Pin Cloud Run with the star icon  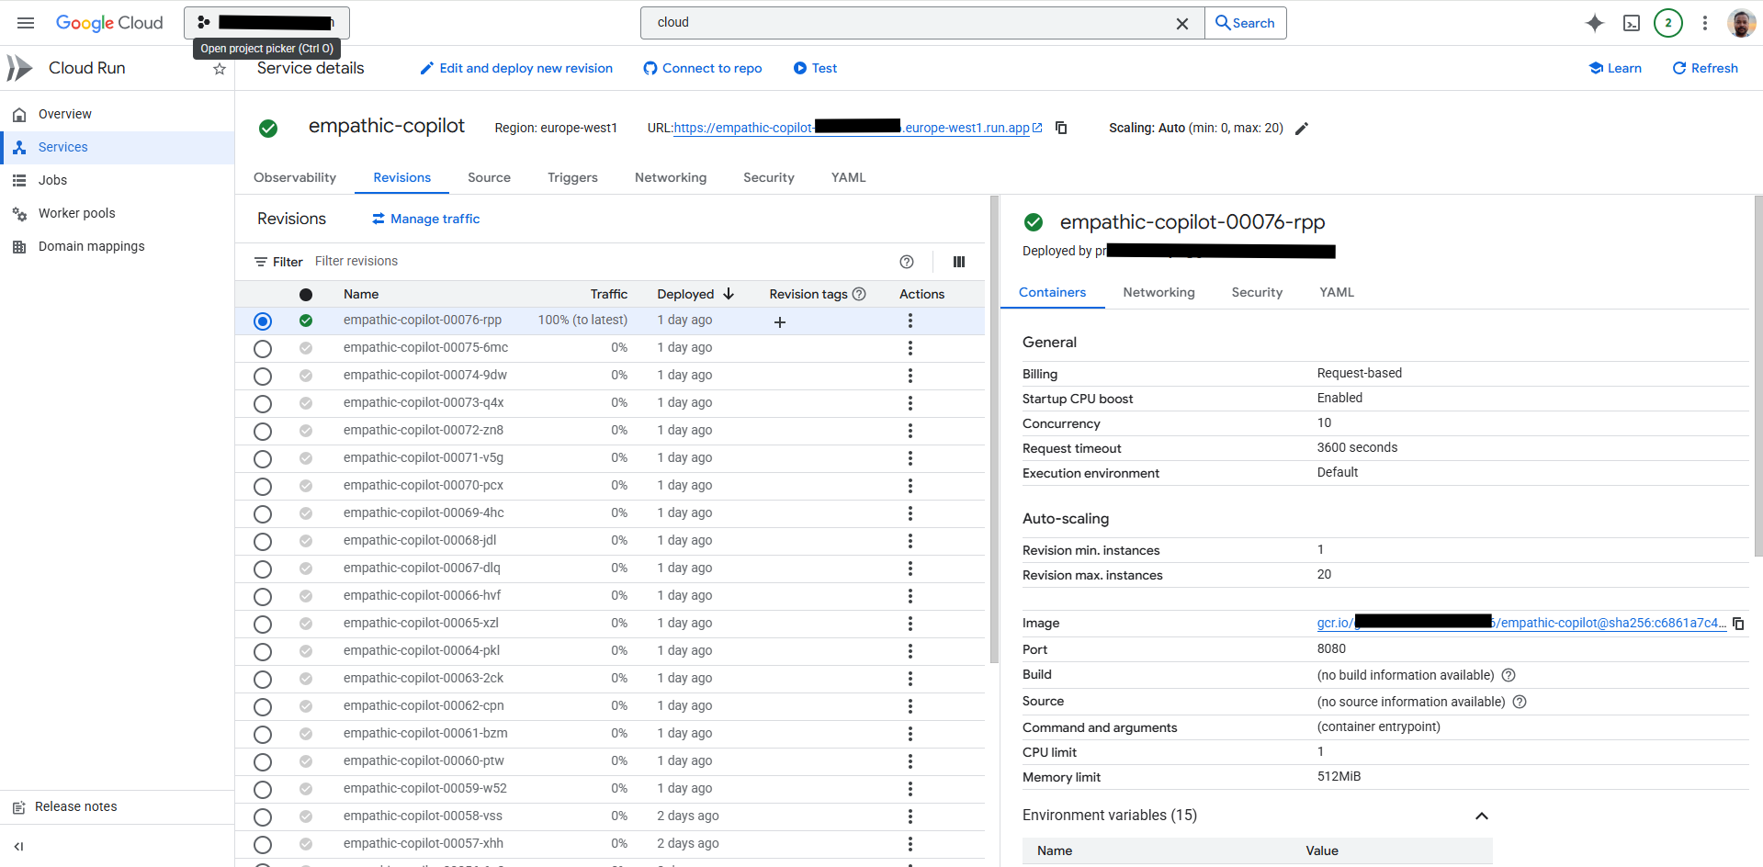coord(220,69)
